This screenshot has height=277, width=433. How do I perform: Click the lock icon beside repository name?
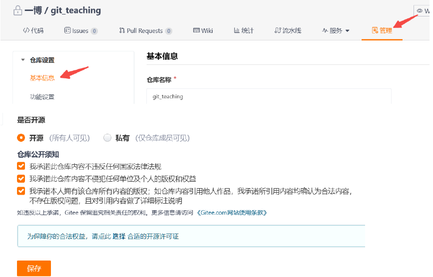pos(17,10)
